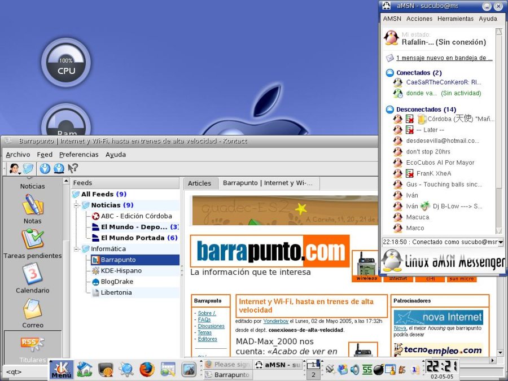Click the mail envelope icon in aMSN
508x381 pixels.
(x=389, y=58)
